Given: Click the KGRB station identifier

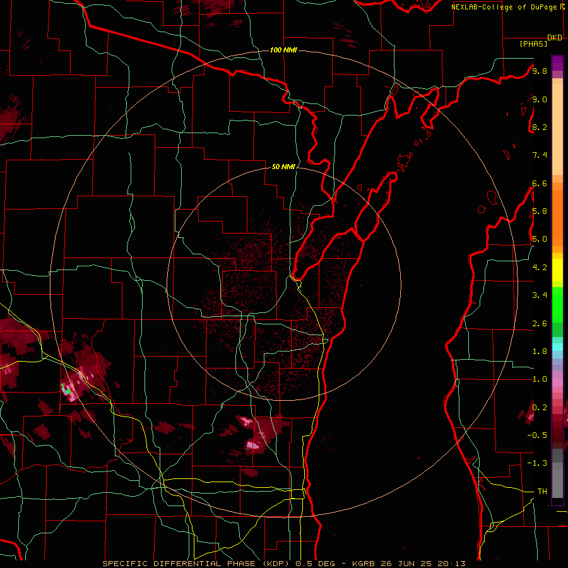Looking at the screenshot, I should pyautogui.click(x=363, y=564).
